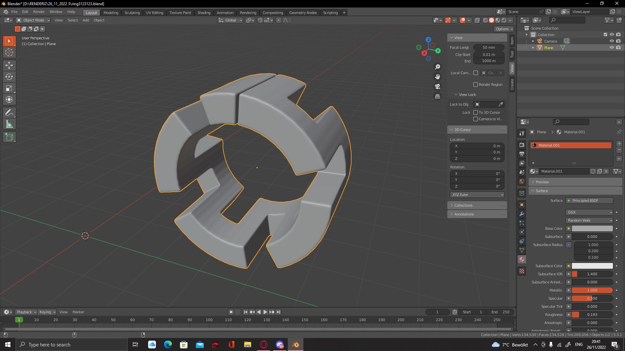Open the World properties tab
This screenshot has width=625, height=351.
[522, 181]
